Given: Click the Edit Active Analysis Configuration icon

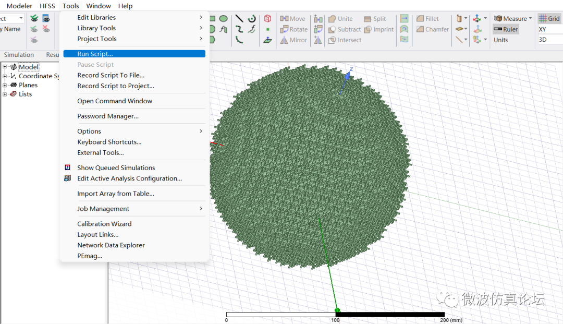Looking at the screenshot, I should click(x=67, y=178).
